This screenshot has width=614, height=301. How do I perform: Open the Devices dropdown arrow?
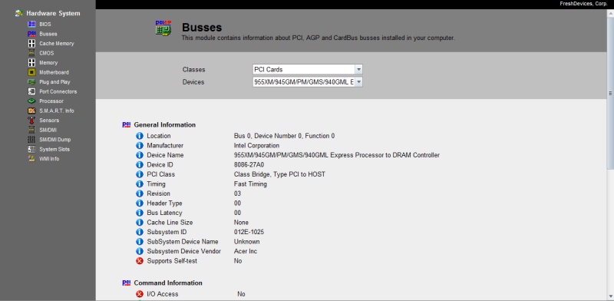[358, 82]
